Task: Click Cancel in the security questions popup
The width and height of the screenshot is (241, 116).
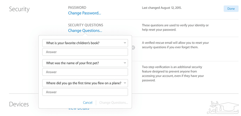Action: (x=87, y=103)
